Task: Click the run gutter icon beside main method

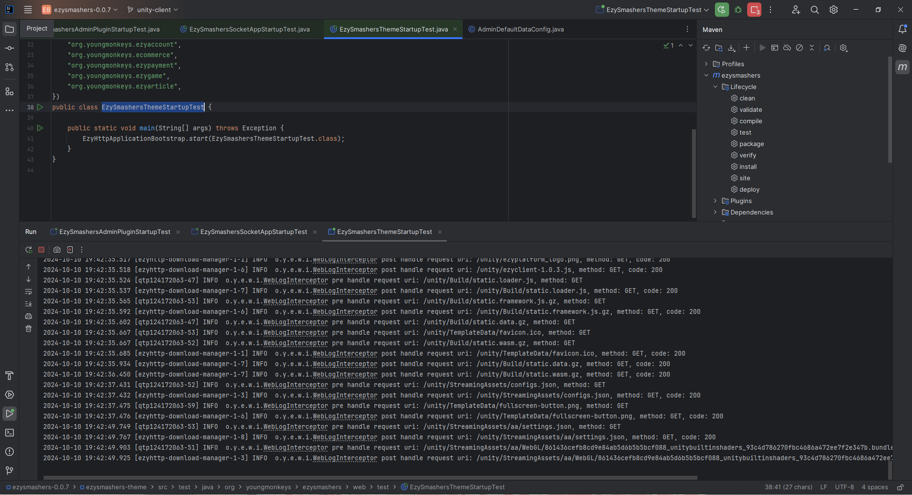Action: click(40, 128)
